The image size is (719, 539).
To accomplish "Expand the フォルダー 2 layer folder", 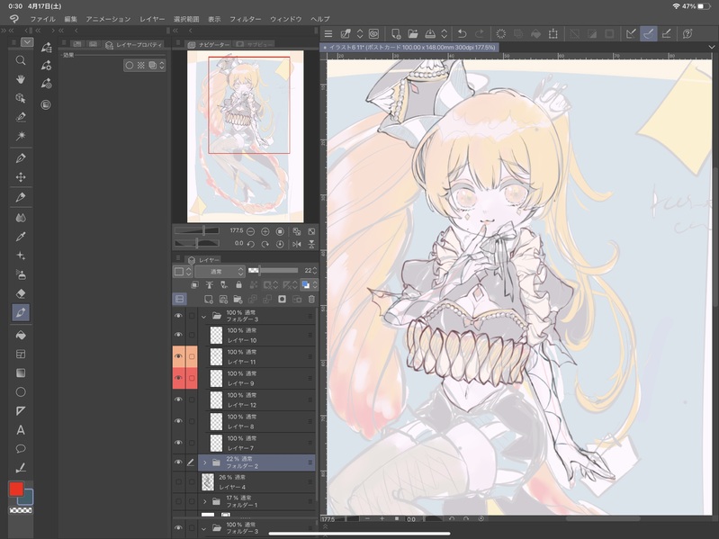I will (x=204, y=463).
